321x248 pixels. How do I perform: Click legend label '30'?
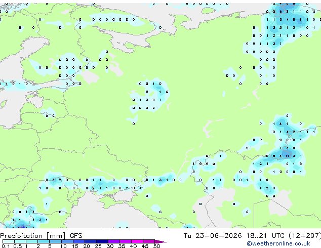(x=110, y=246)
